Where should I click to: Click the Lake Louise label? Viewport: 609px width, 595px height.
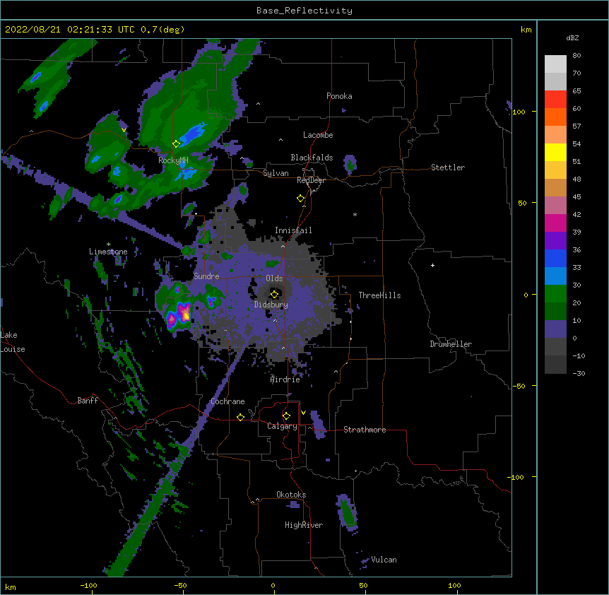tap(13, 342)
